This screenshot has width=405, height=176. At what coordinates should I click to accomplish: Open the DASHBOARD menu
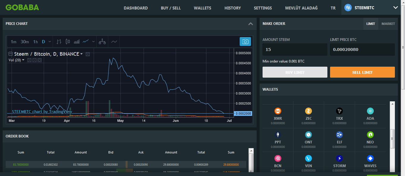(136, 8)
